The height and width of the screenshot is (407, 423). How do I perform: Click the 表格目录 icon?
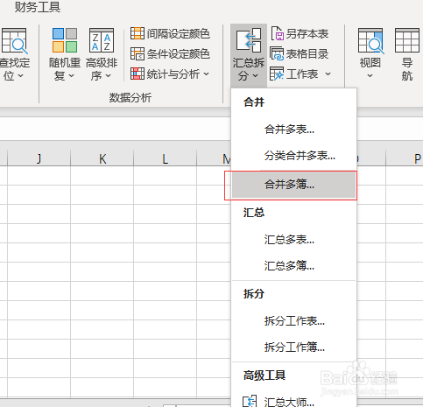(x=277, y=53)
